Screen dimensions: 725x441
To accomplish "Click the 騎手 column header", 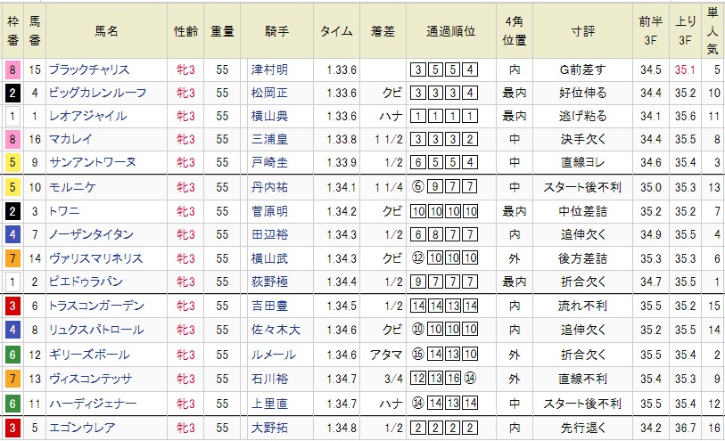I will [x=276, y=30].
